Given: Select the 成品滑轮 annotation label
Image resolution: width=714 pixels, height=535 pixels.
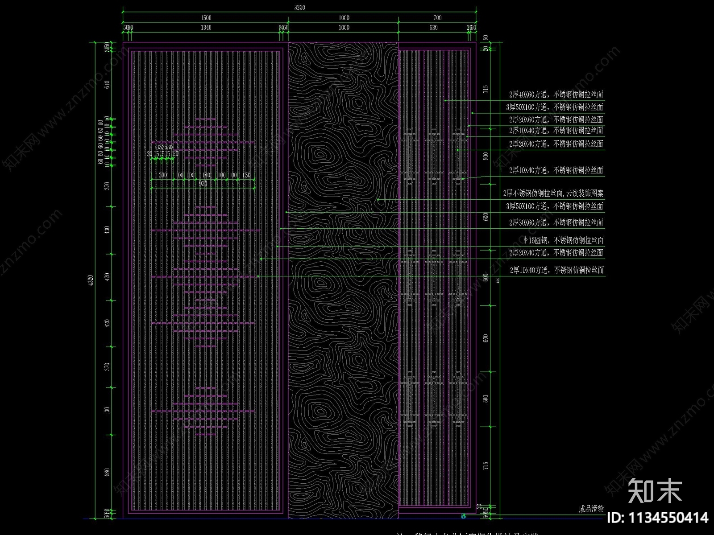Looking at the screenshot, I should 591,509.
